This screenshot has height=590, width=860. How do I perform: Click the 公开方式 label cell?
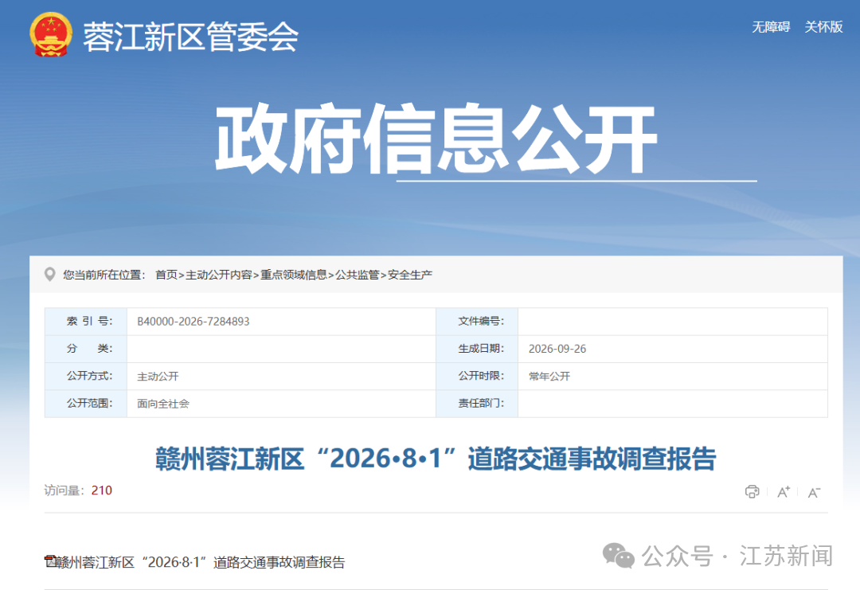click(x=86, y=376)
